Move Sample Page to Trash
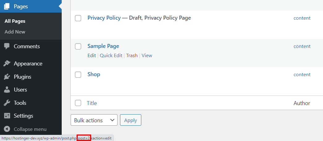This screenshot has height=141, width=323. click(x=132, y=56)
